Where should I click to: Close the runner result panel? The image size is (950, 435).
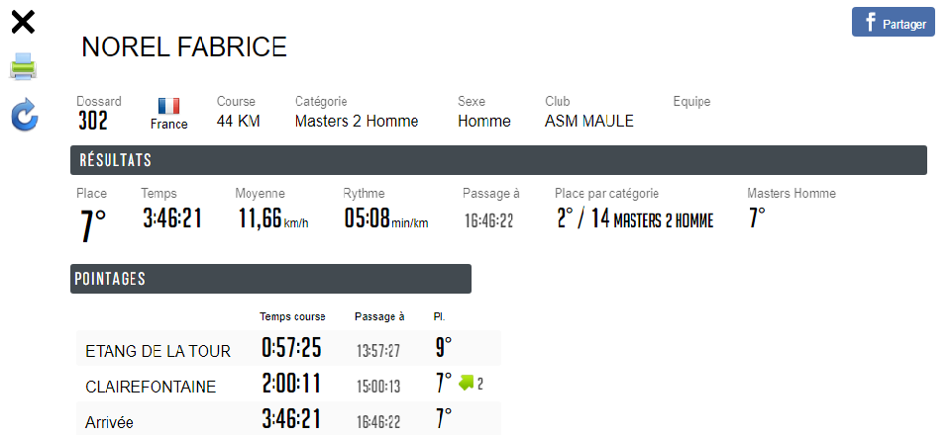(x=23, y=22)
